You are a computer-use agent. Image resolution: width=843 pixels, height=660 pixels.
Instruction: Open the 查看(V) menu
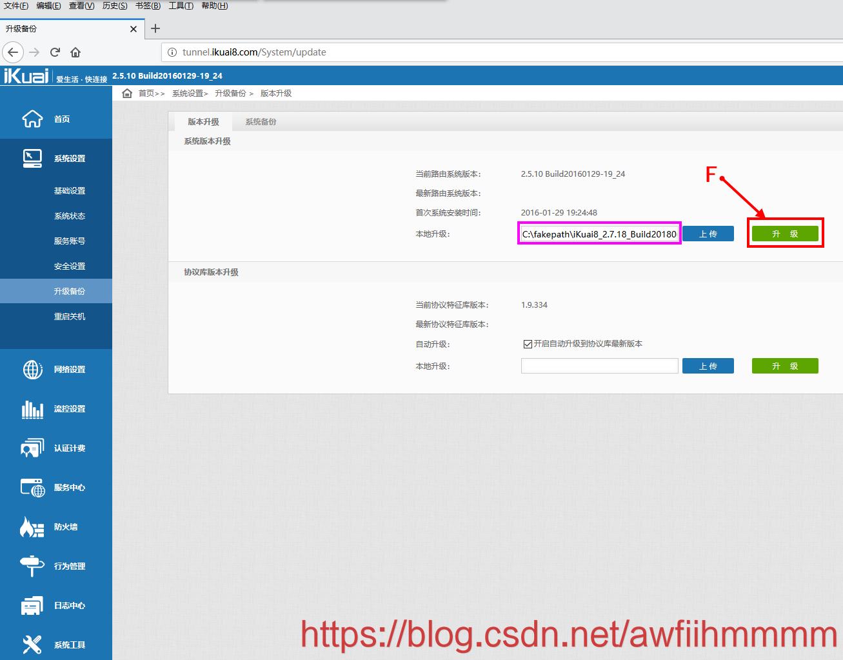[82, 6]
